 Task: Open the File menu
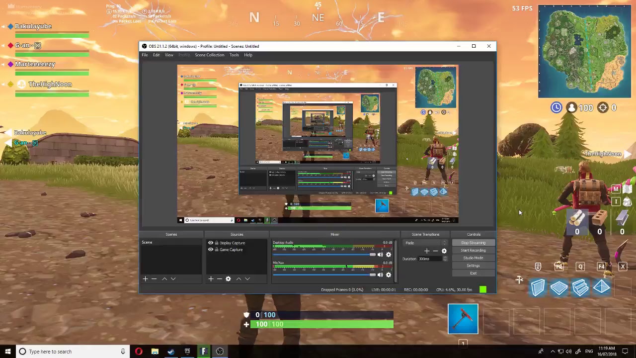145,55
